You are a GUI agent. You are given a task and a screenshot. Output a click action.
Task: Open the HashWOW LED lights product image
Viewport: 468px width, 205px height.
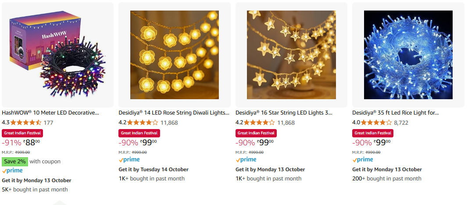click(x=57, y=55)
